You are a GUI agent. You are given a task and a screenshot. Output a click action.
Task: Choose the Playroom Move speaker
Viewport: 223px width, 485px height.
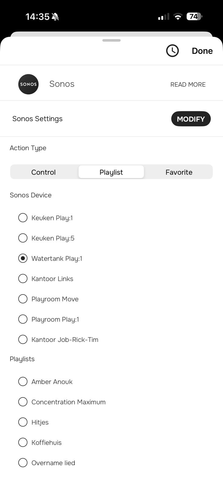pyautogui.click(x=23, y=299)
